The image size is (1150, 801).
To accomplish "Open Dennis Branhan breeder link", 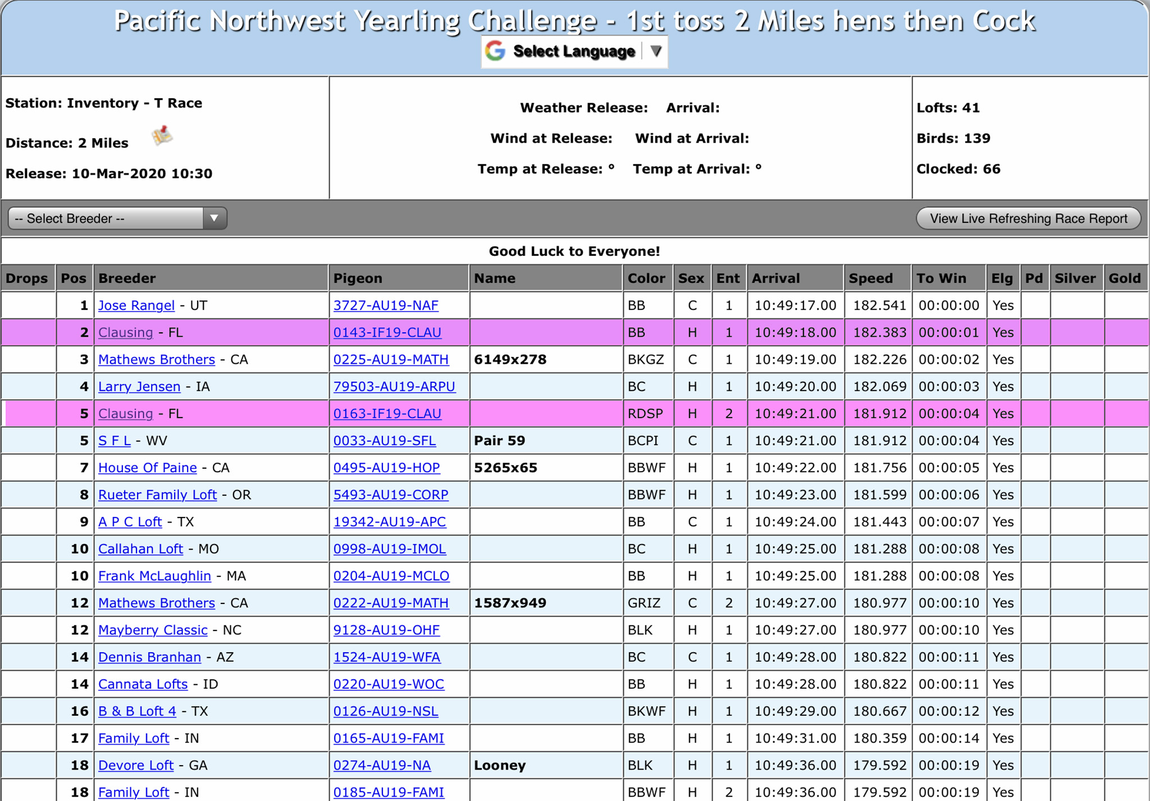I will coord(150,657).
